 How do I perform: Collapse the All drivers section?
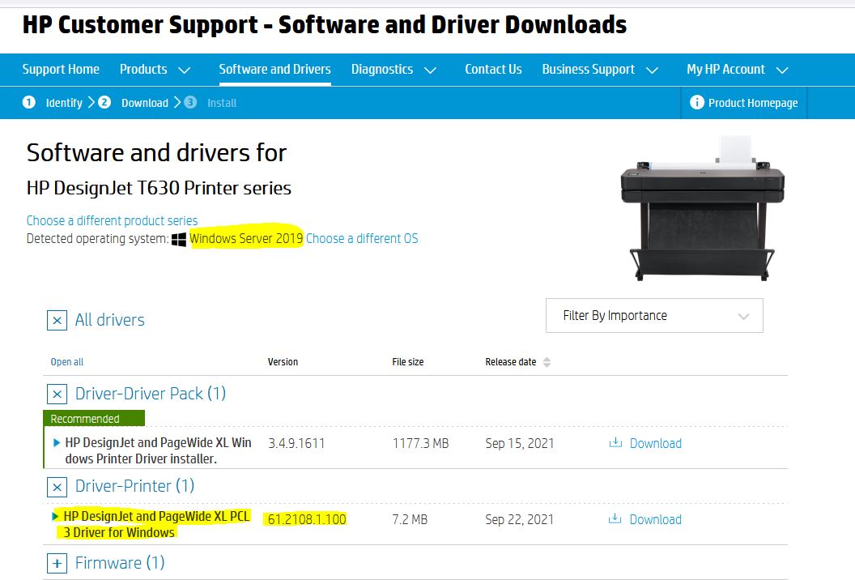[x=57, y=320]
